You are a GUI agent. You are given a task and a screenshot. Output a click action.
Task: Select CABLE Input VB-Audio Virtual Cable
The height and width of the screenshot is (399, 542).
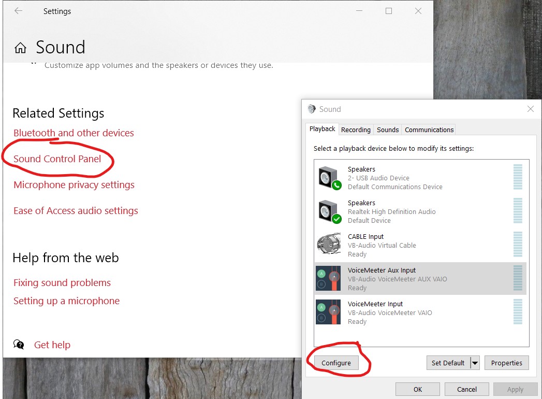(x=421, y=245)
